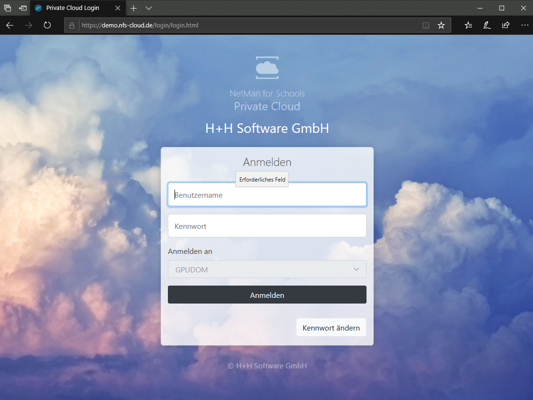
Task: Focus the Benutzername input field
Action: pos(267,195)
